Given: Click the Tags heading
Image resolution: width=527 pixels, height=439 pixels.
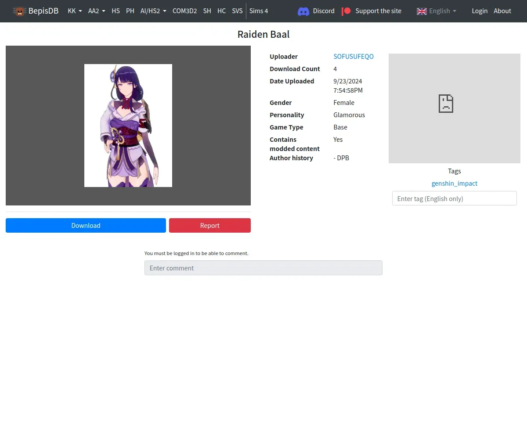Looking at the screenshot, I should pos(455,171).
